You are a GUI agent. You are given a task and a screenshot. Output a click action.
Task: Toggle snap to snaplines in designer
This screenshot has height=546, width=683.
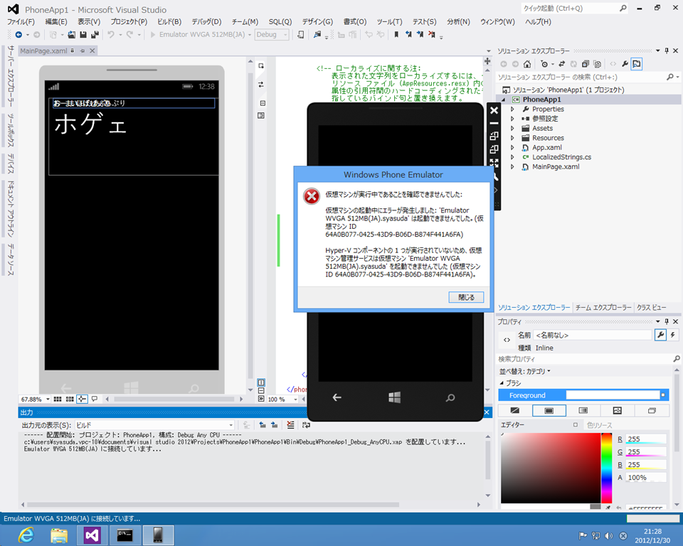pyautogui.click(x=82, y=399)
